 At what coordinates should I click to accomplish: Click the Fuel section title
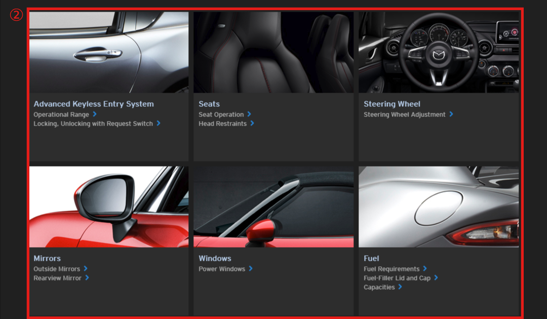(x=371, y=258)
